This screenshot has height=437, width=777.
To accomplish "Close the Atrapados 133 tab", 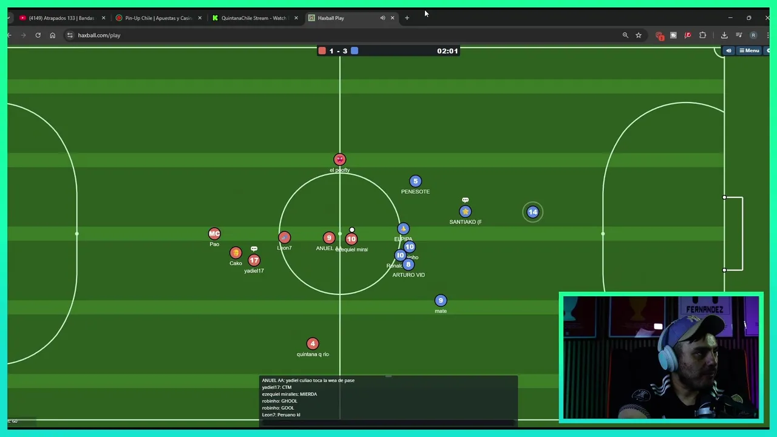I will (103, 18).
